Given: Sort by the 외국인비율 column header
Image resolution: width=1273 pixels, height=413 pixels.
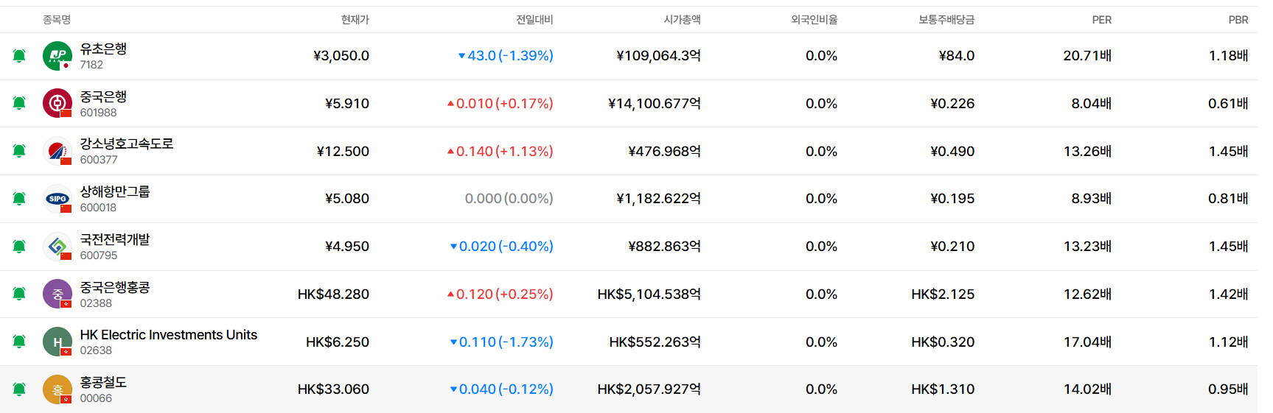Looking at the screenshot, I should pos(815,20).
